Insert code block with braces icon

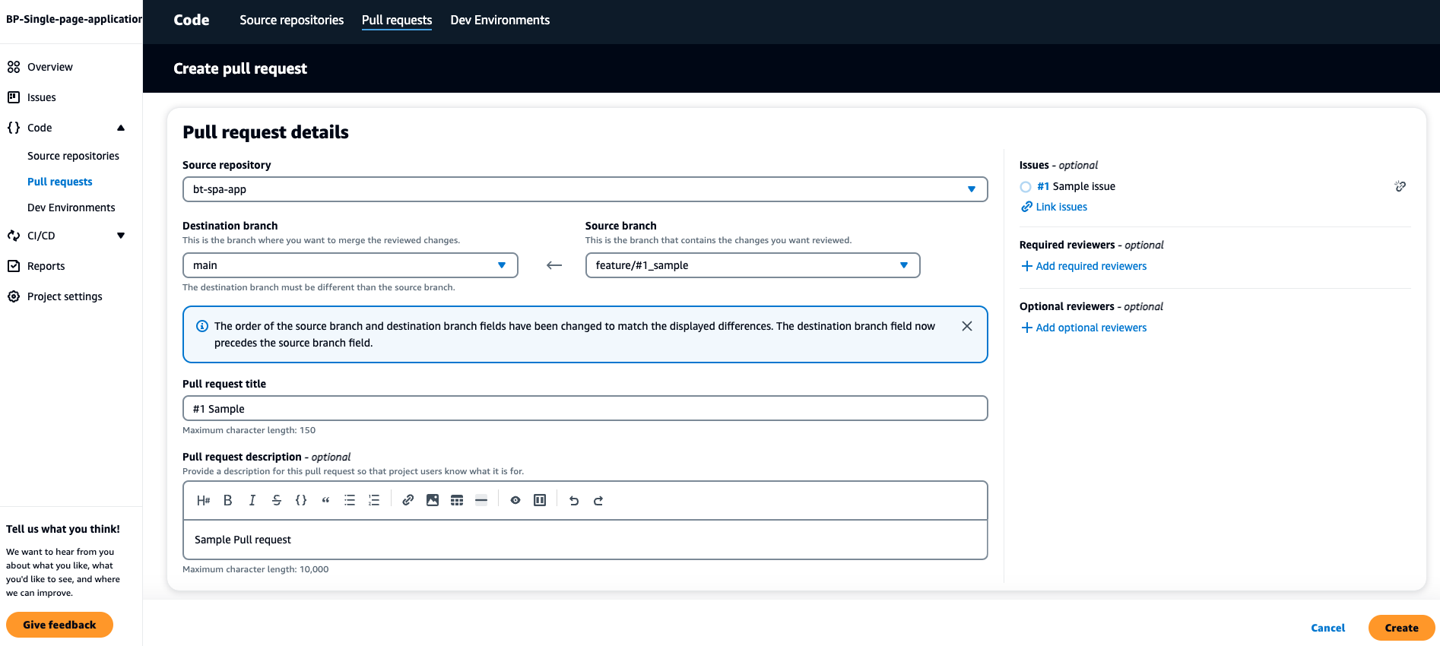(301, 500)
